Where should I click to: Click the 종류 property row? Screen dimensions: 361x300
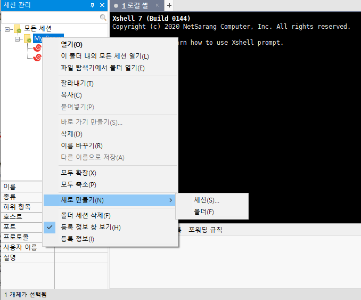click(x=22, y=197)
